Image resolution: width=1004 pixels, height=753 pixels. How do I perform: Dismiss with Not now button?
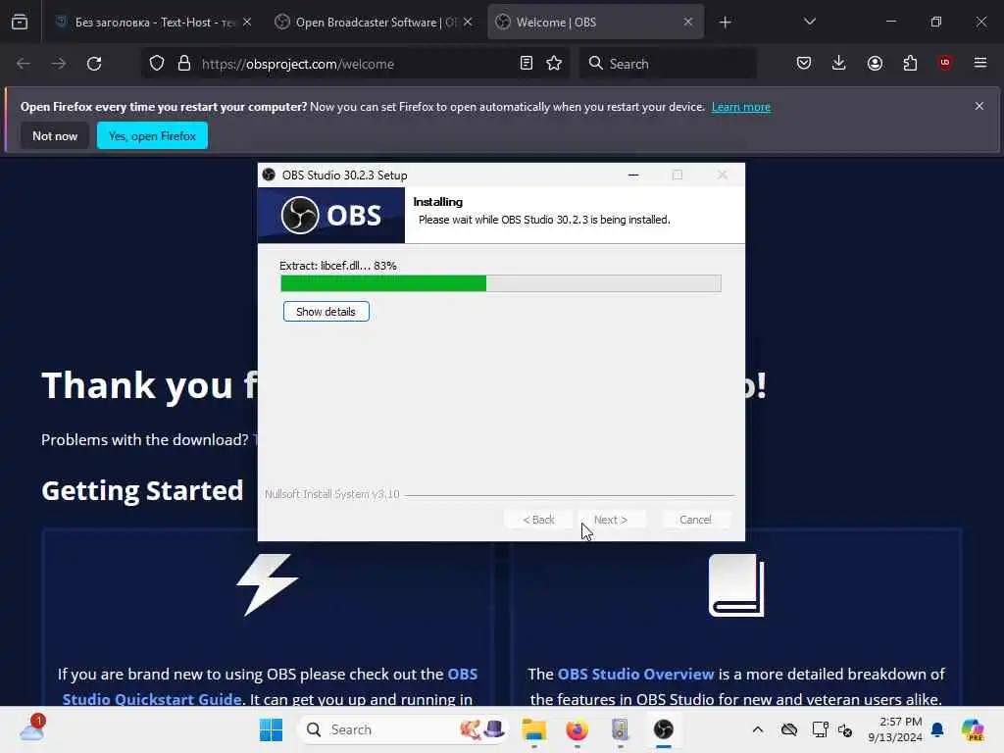pos(55,135)
